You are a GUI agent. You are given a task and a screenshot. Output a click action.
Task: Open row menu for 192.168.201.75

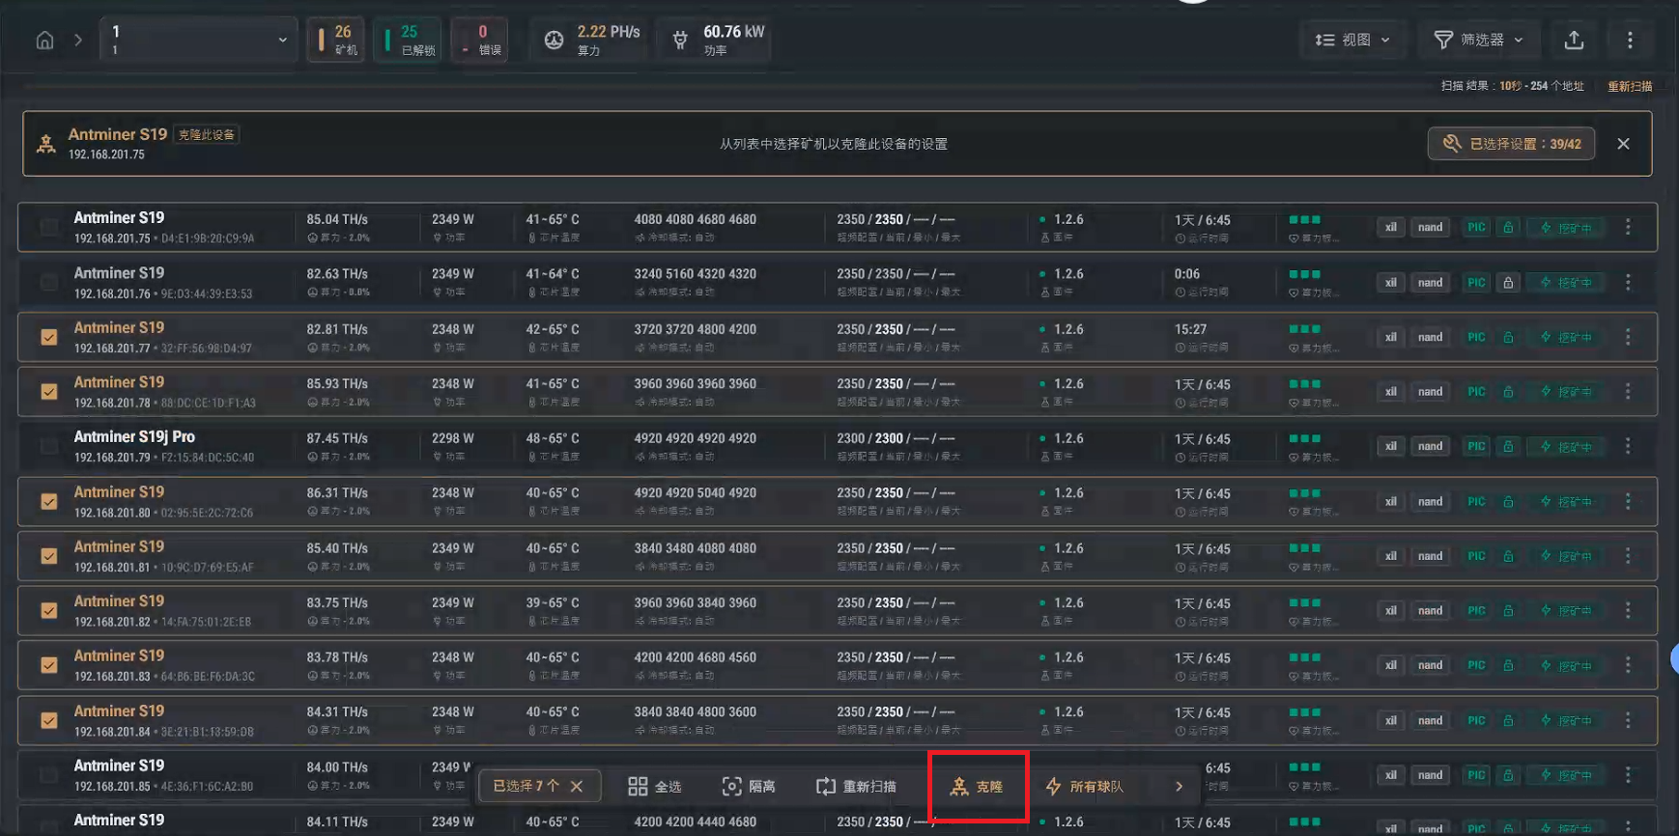(x=1628, y=227)
